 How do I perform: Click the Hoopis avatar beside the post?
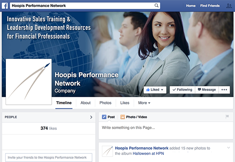coord(107,151)
